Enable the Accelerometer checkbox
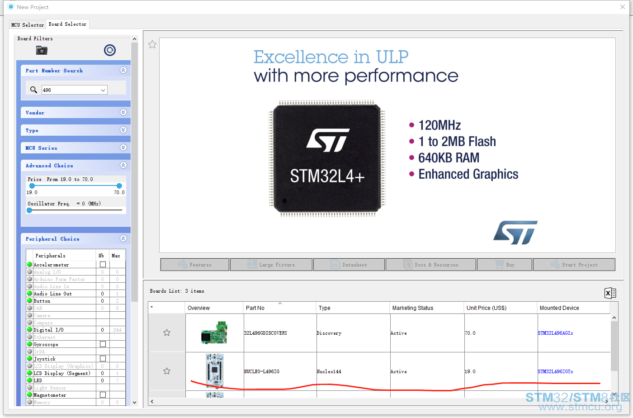The height and width of the screenshot is (418, 633). tap(103, 265)
